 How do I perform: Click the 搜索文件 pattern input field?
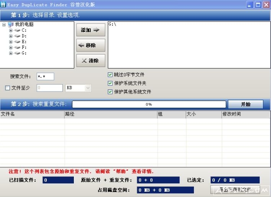(45, 77)
